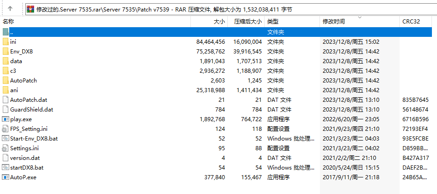Sort by the 名称 column header
The image size is (437, 194).
[x=8, y=21]
